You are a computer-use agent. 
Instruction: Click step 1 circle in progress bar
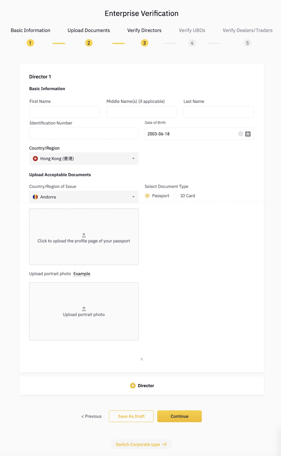[30, 43]
